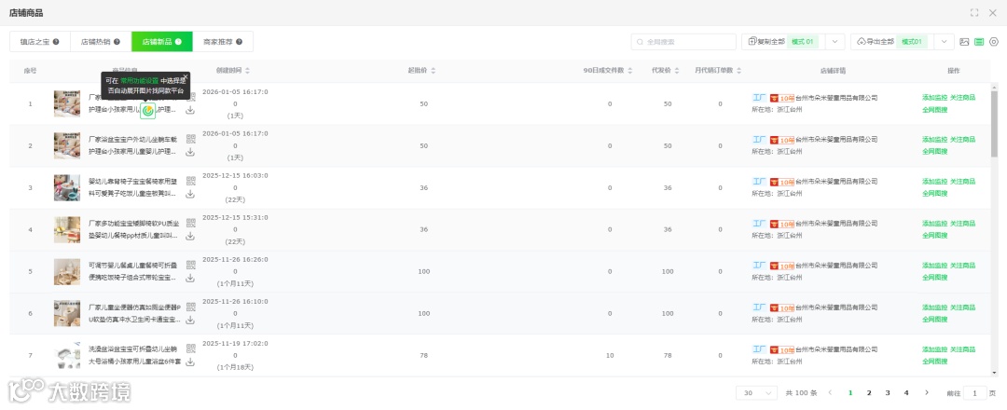Viewport: 1007px width, 410px height.
Task: Switch to green list view icon
Action: 979,42
